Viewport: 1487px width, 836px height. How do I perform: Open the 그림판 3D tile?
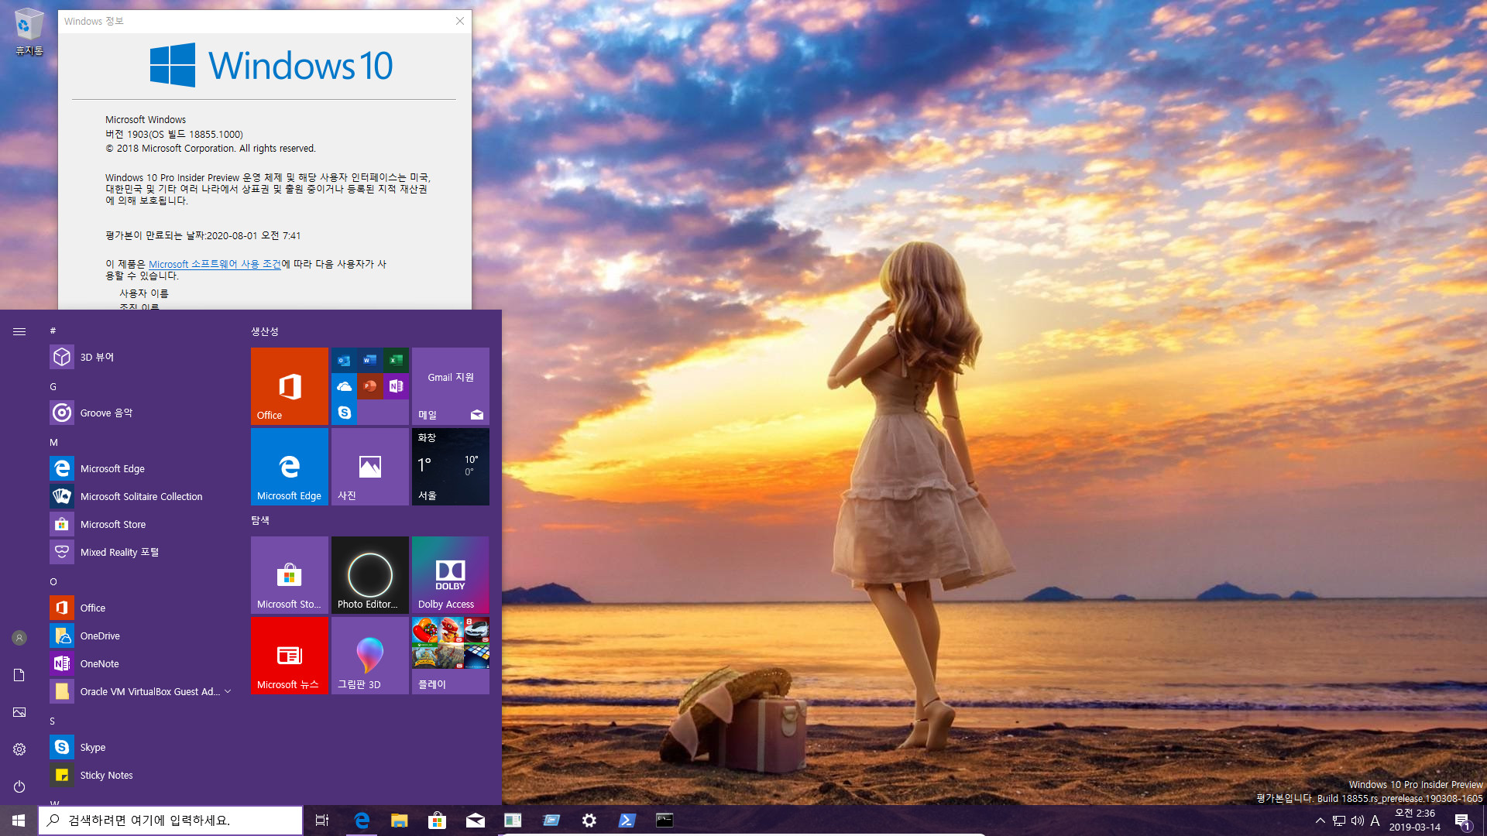(370, 656)
